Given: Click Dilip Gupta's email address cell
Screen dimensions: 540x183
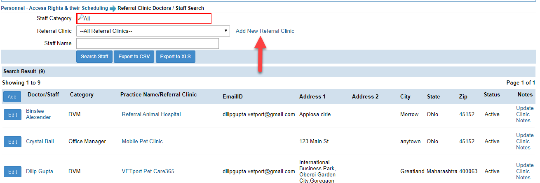Looking at the screenshot, I should point(259,171).
